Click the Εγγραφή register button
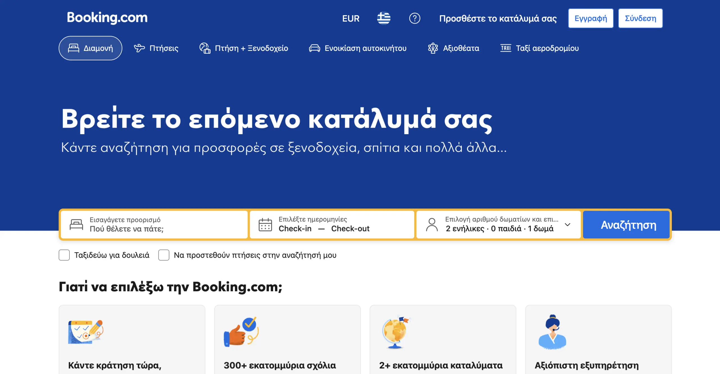Image resolution: width=720 pixels, height=374 pixels. click(x=591, y=18)
